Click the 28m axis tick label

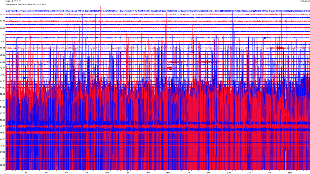click(x=289, y=173)
